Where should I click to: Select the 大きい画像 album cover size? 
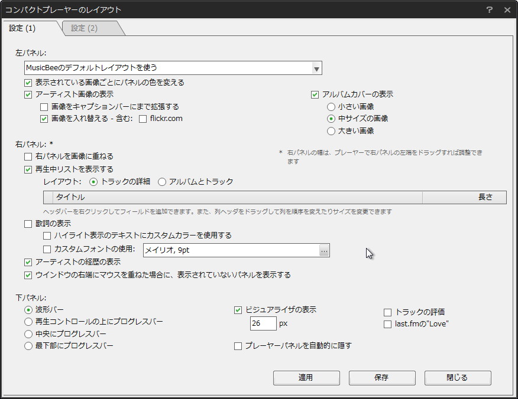329,130
